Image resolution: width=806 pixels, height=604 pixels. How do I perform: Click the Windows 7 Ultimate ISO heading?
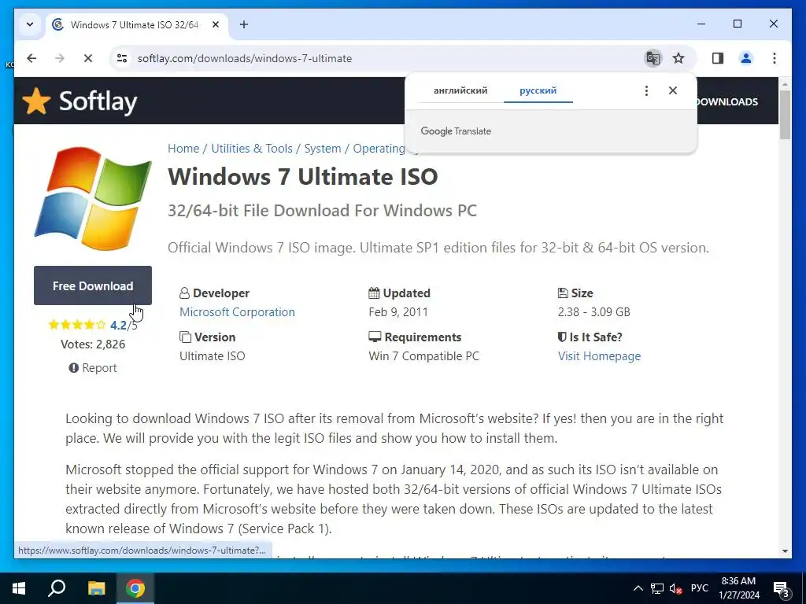pyautogui.click(x=303, y=177)
